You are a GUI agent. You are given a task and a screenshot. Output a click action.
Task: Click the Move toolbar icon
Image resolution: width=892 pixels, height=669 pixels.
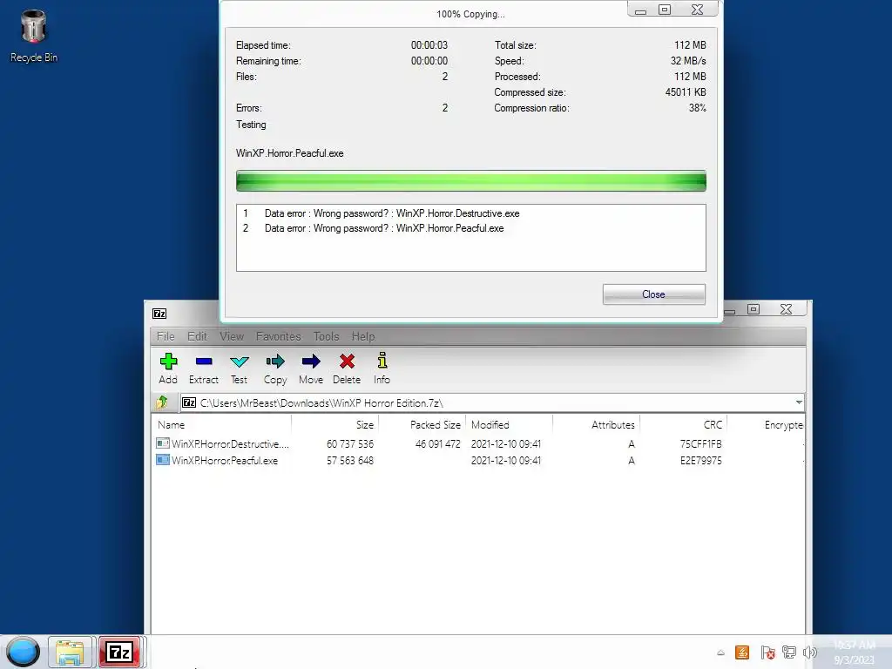pyautogui.click(x=311, y=368)
